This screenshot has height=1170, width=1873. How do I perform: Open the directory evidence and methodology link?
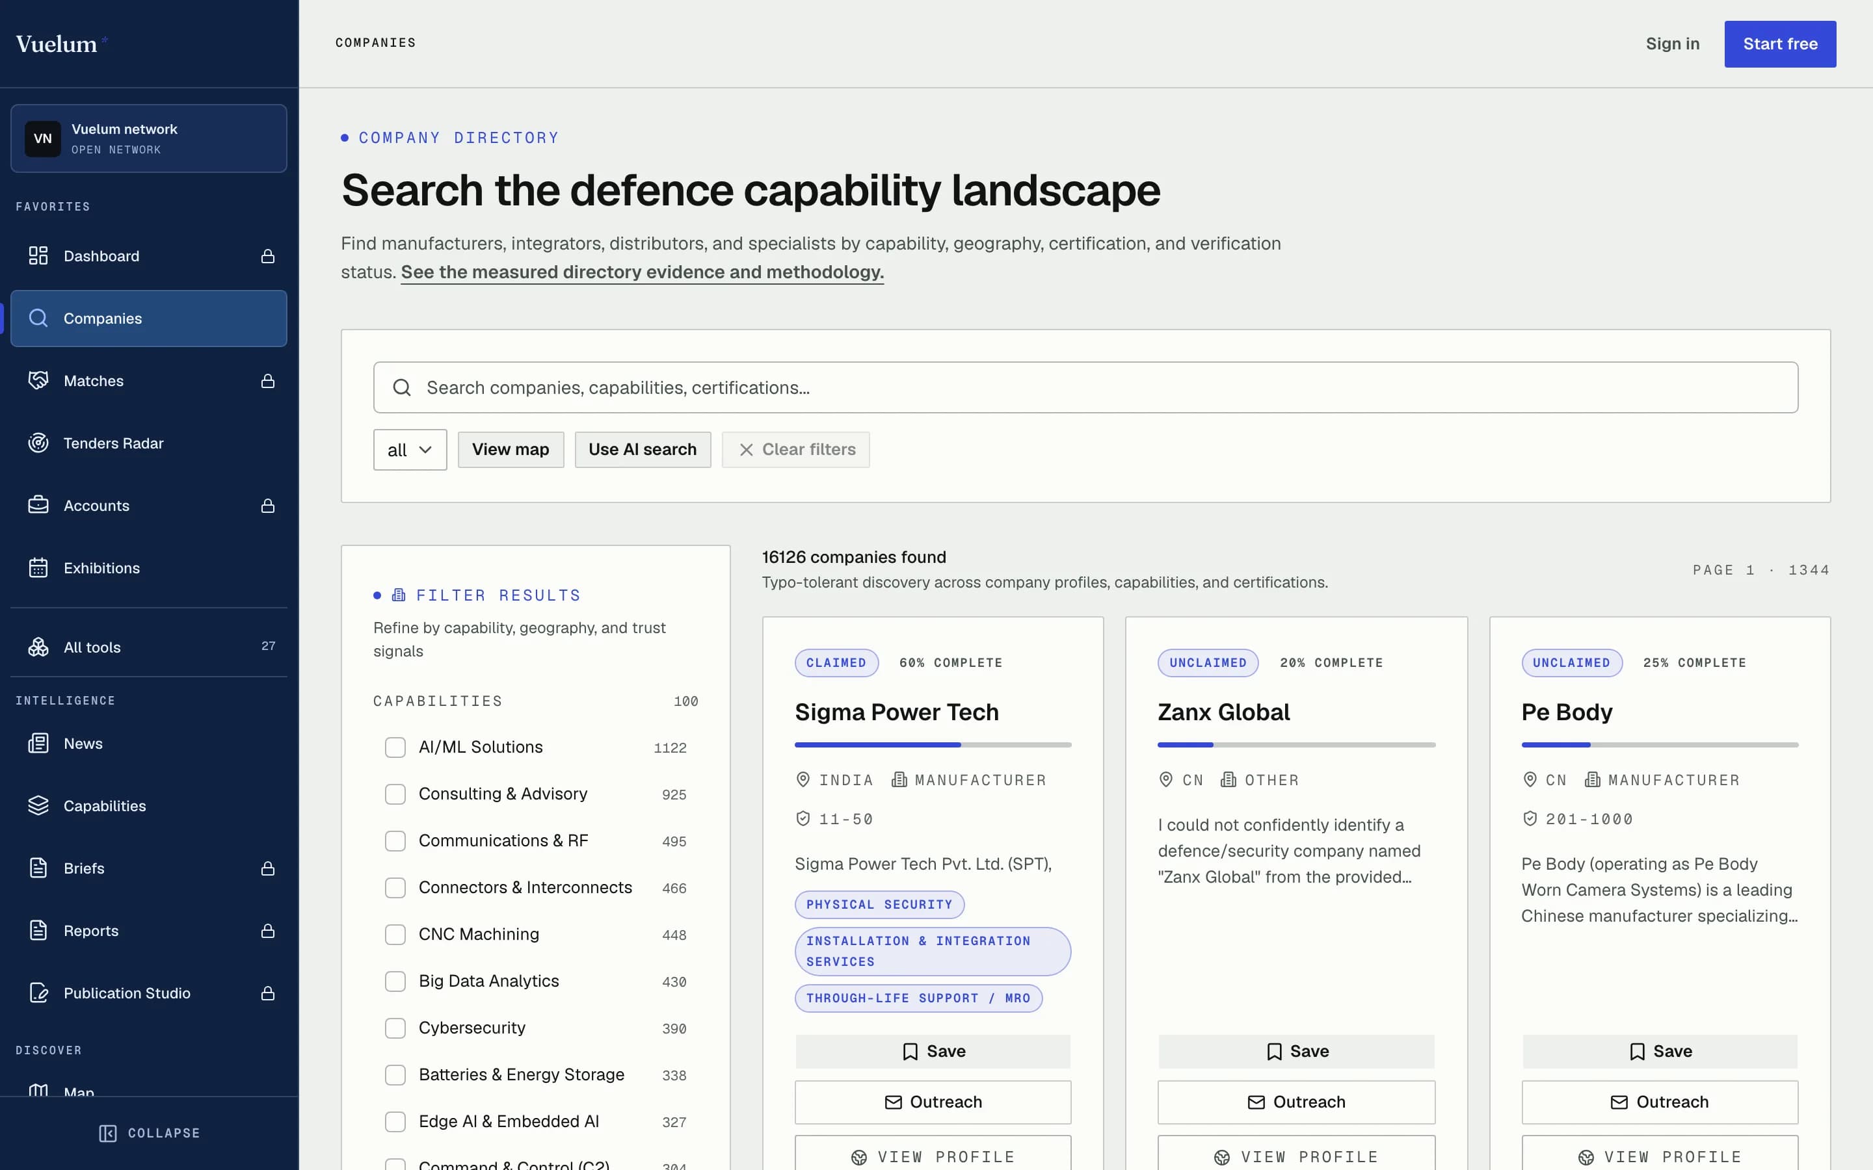[642, 272]
